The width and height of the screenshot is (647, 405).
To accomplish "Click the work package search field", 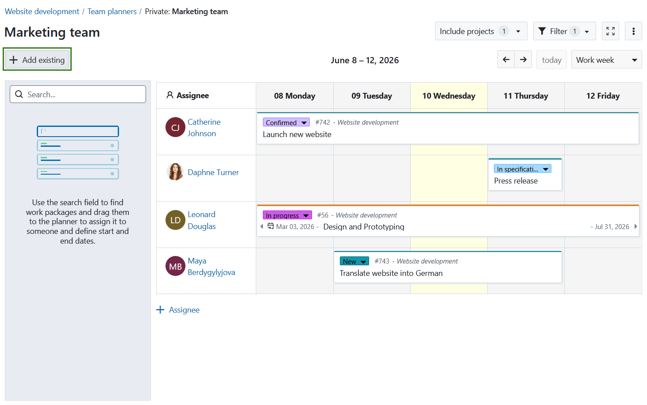I will [78, 94].
